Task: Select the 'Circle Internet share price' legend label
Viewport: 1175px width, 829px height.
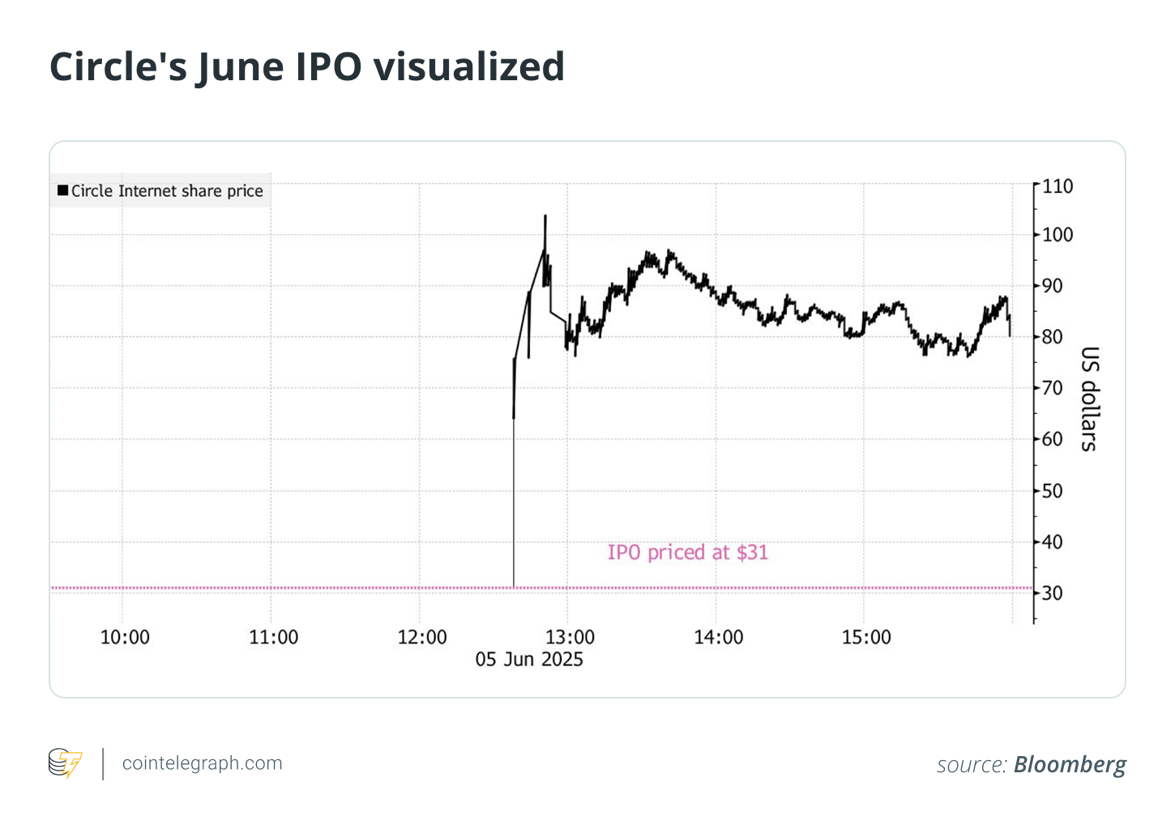Action: click(x=167, y=191)
